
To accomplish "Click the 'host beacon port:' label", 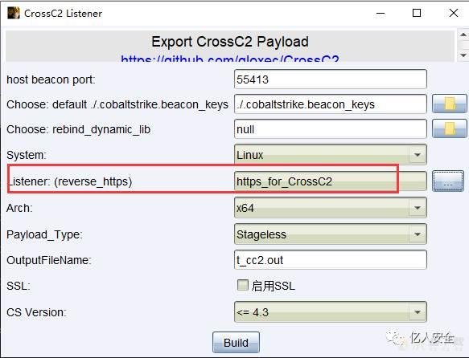I will (x=51, y=79).
